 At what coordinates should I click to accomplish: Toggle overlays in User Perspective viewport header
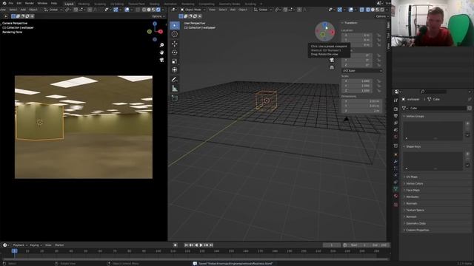click(x=350, y=10)
